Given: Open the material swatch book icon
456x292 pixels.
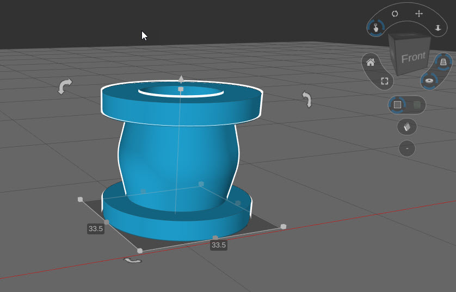Looking at the screenshot, I should click(x=407, y=127).
